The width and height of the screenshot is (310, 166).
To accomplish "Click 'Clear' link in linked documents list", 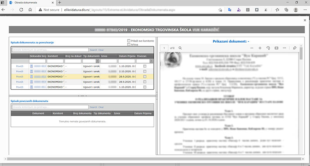I will coord(101,107).
